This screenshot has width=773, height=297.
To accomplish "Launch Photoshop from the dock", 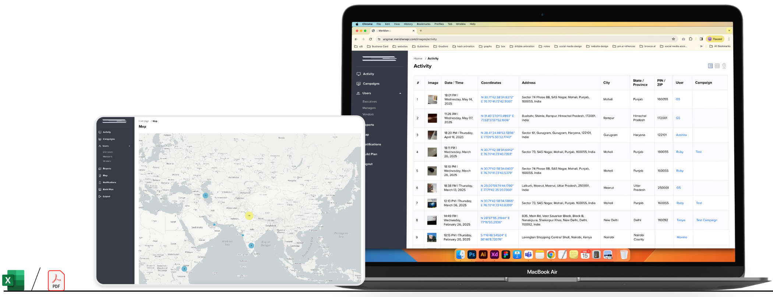I will (472, 255).
